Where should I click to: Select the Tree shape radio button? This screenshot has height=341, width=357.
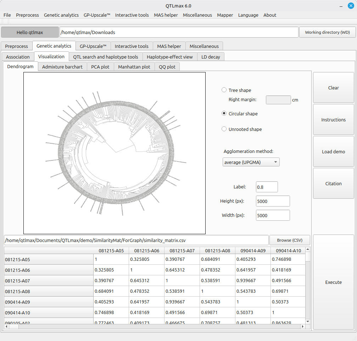tap(224, 90)
